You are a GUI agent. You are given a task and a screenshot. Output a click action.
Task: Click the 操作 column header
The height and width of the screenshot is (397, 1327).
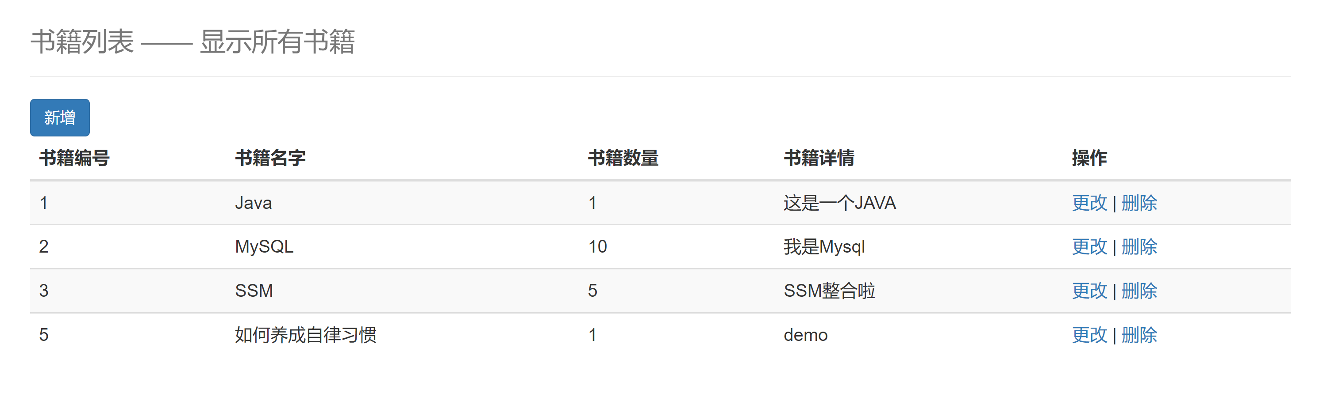[1089, 158]
